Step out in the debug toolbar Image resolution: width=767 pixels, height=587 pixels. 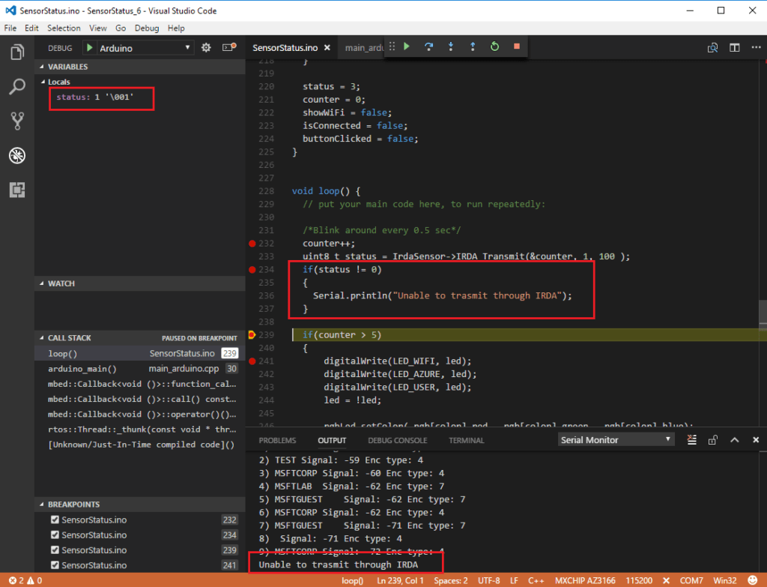pyautogui.click(x=473, y=46)
